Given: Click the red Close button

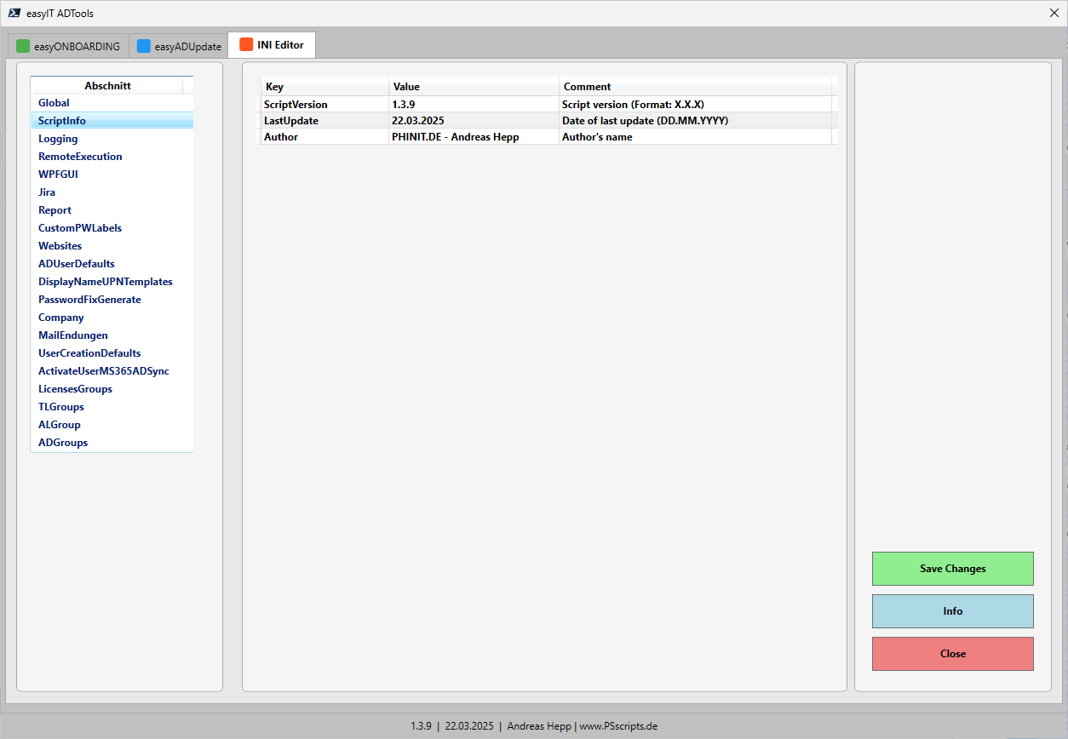Looking at the screenshot, I should point(952,654).
